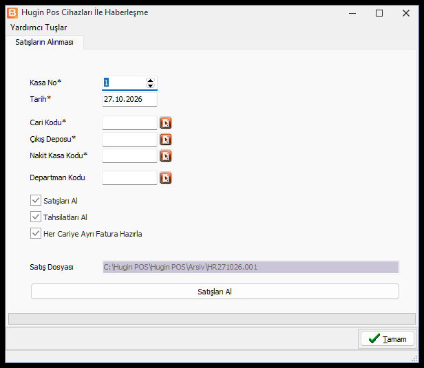
Task: Click the window resize grip corner
Action: click(x=414, y=358)
